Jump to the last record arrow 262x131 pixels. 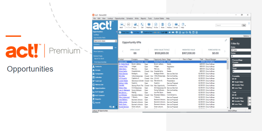click(173, 32)
